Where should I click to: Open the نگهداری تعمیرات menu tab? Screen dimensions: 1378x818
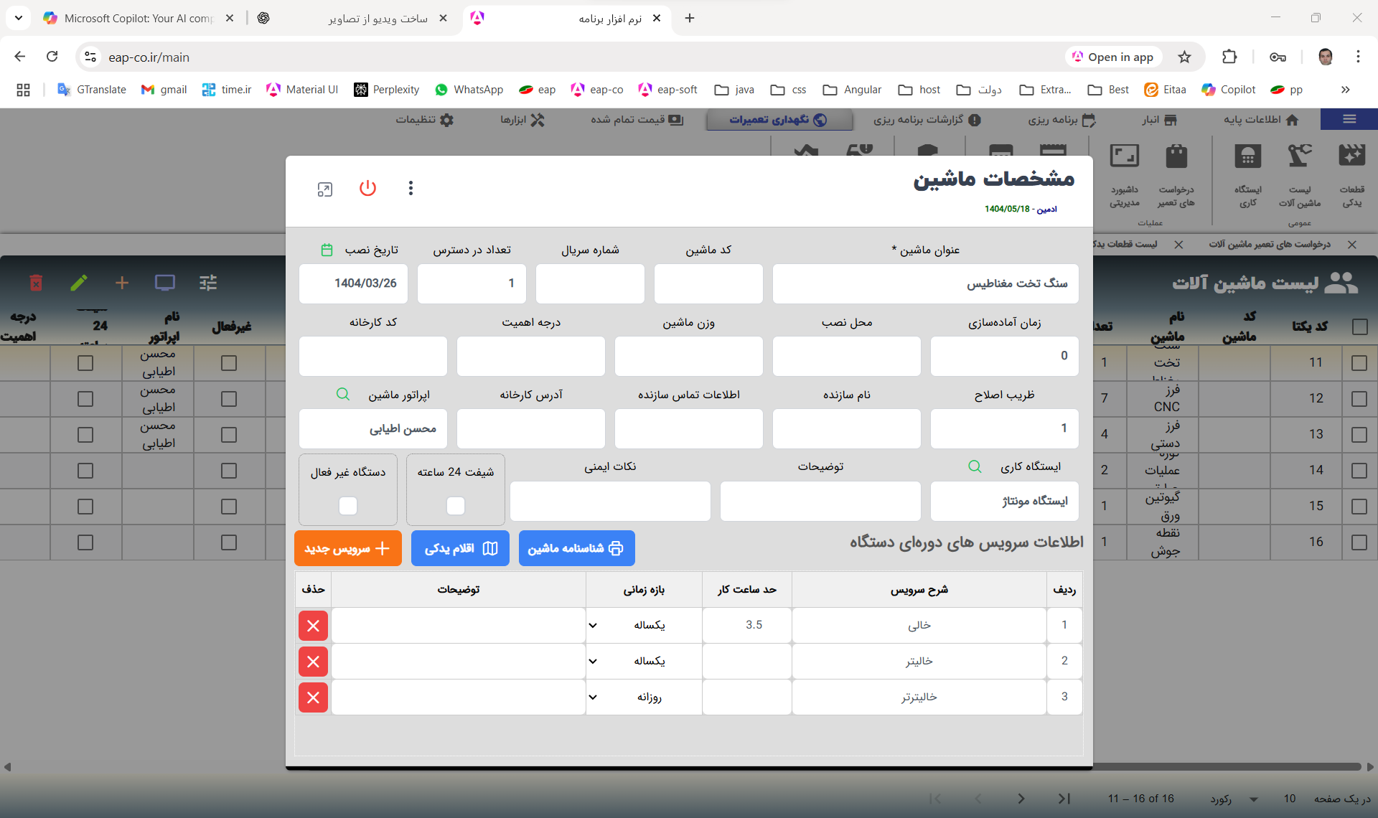point(779,120)
